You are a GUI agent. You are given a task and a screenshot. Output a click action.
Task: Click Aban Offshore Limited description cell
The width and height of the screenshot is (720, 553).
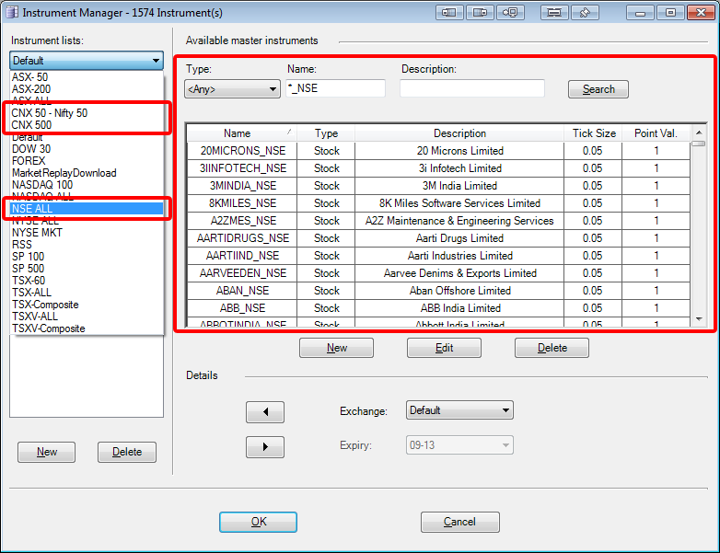459,291
